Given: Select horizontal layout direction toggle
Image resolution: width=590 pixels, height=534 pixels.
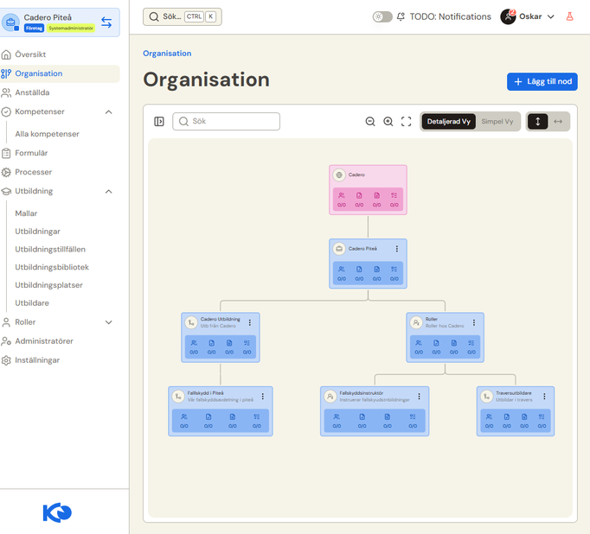Looking at the screenshot, I should (558, 121).
